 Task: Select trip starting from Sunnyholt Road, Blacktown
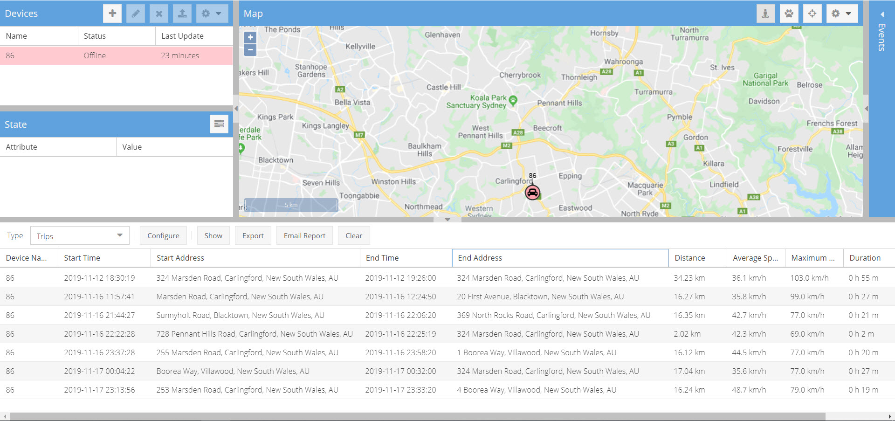pos(447,315)
